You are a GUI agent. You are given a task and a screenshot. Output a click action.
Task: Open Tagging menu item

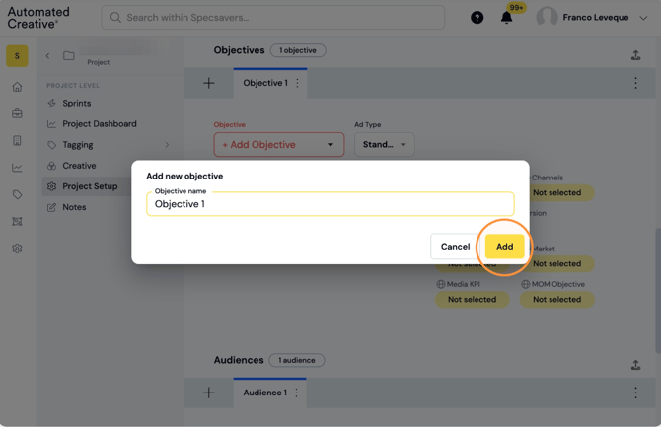tap(78, 145)
